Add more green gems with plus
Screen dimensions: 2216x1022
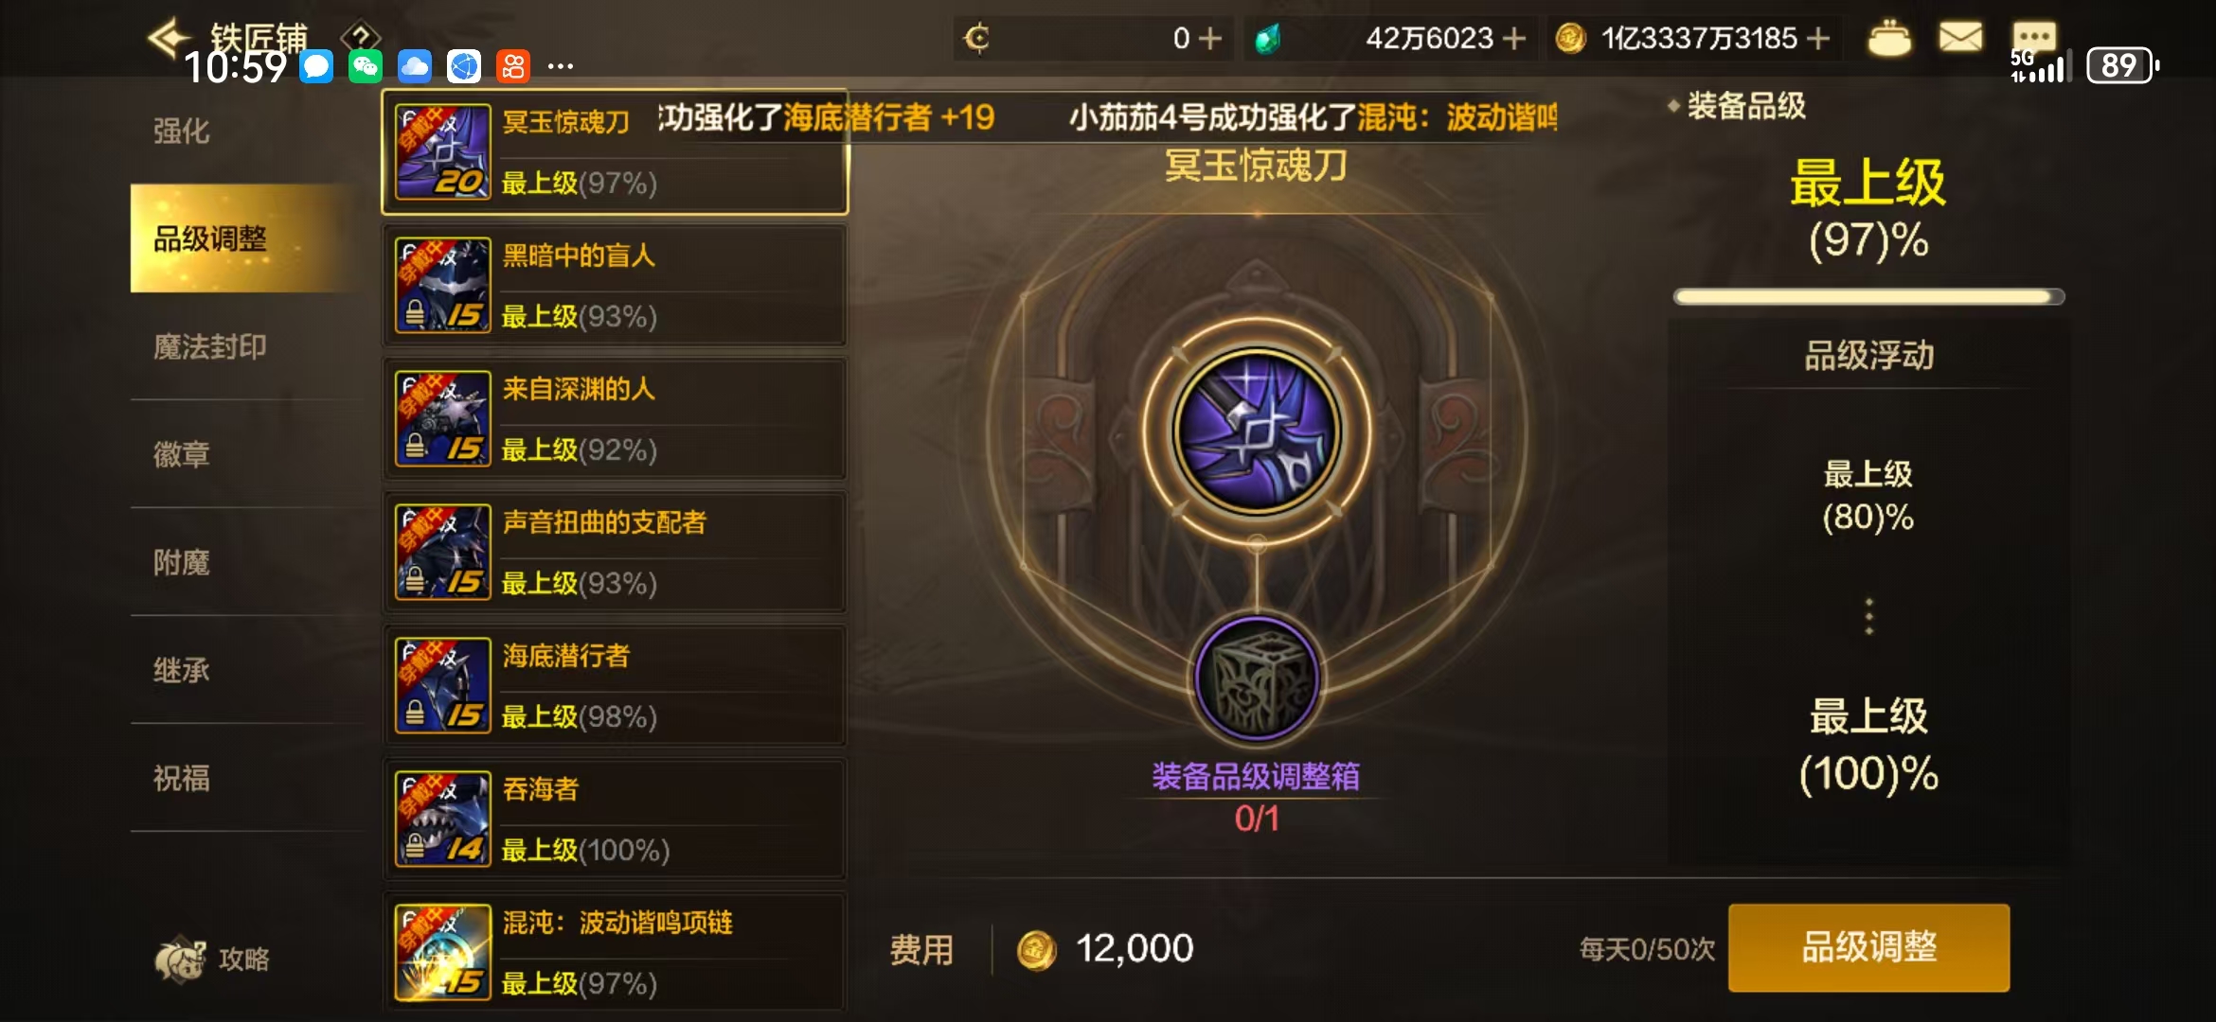[x=1514, y=38]
